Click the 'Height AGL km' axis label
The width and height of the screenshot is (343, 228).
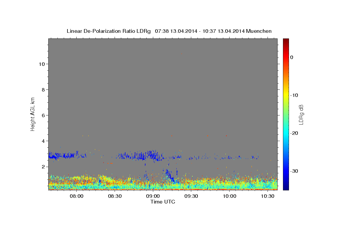33,114
